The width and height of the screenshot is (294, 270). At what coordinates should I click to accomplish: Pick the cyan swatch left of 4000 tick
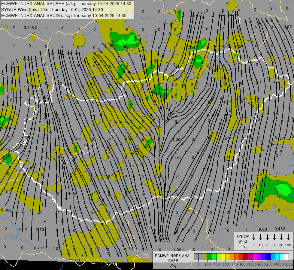tap(277, 256)
